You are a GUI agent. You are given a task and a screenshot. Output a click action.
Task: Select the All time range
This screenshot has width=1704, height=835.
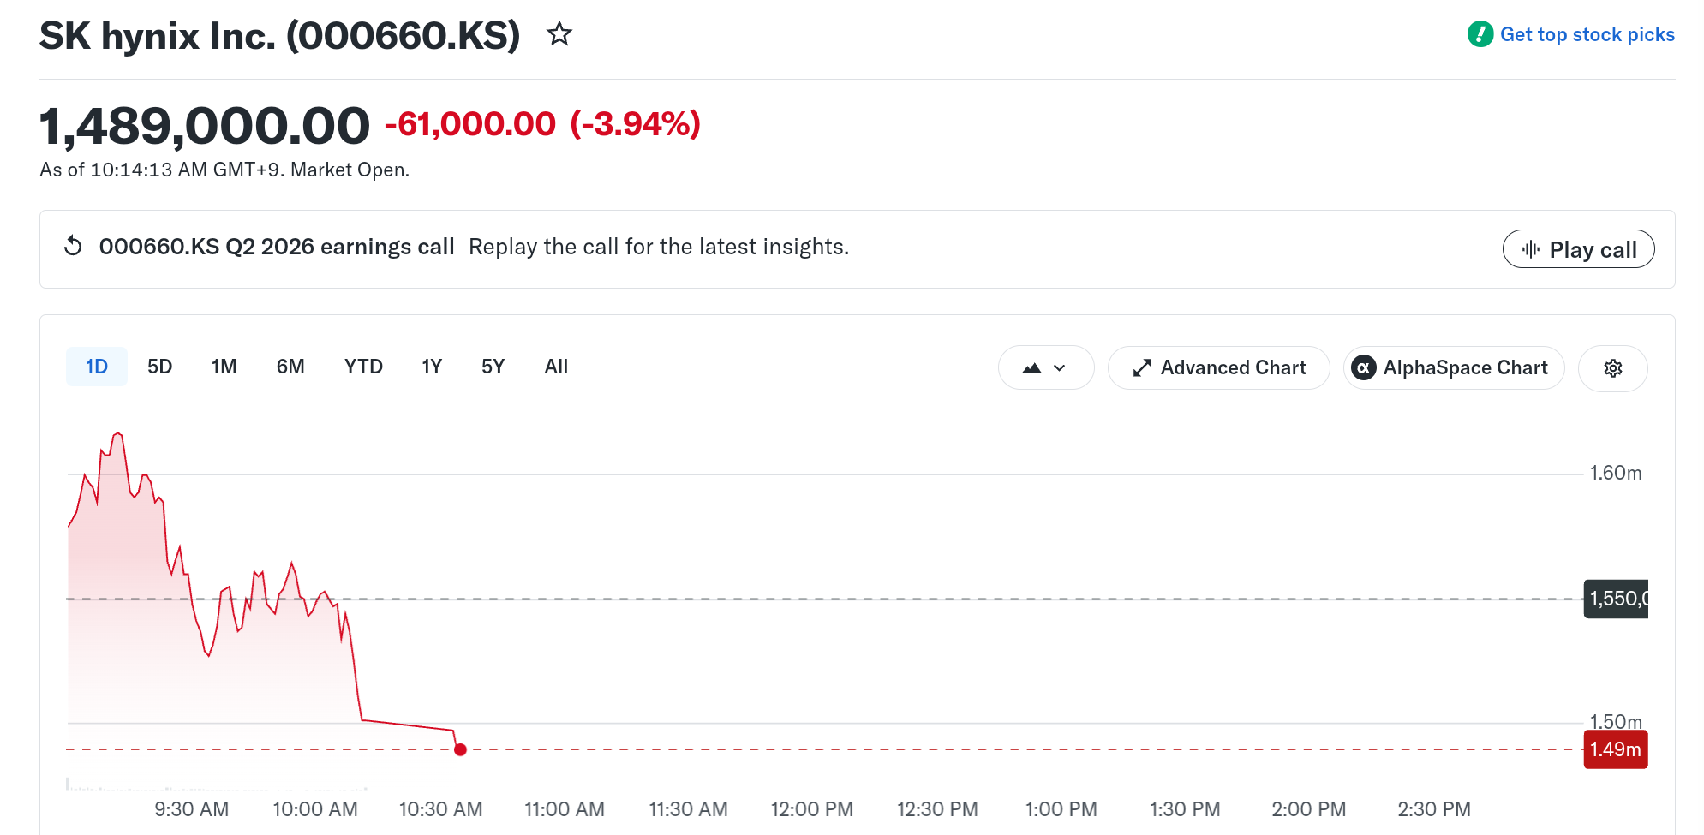tap(556, 367)
